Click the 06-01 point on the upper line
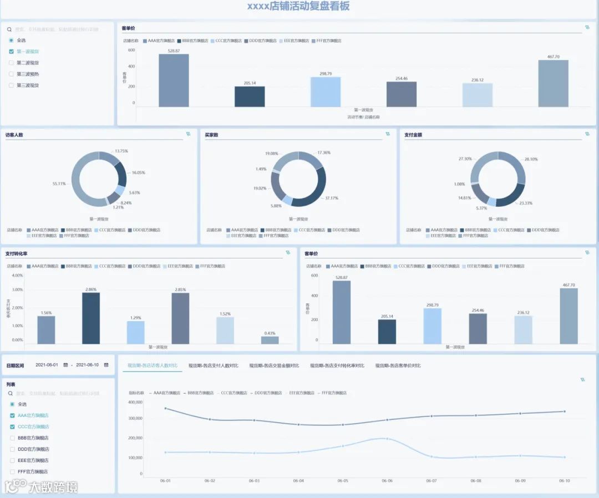599x498 pixels. tap(165, 408)
